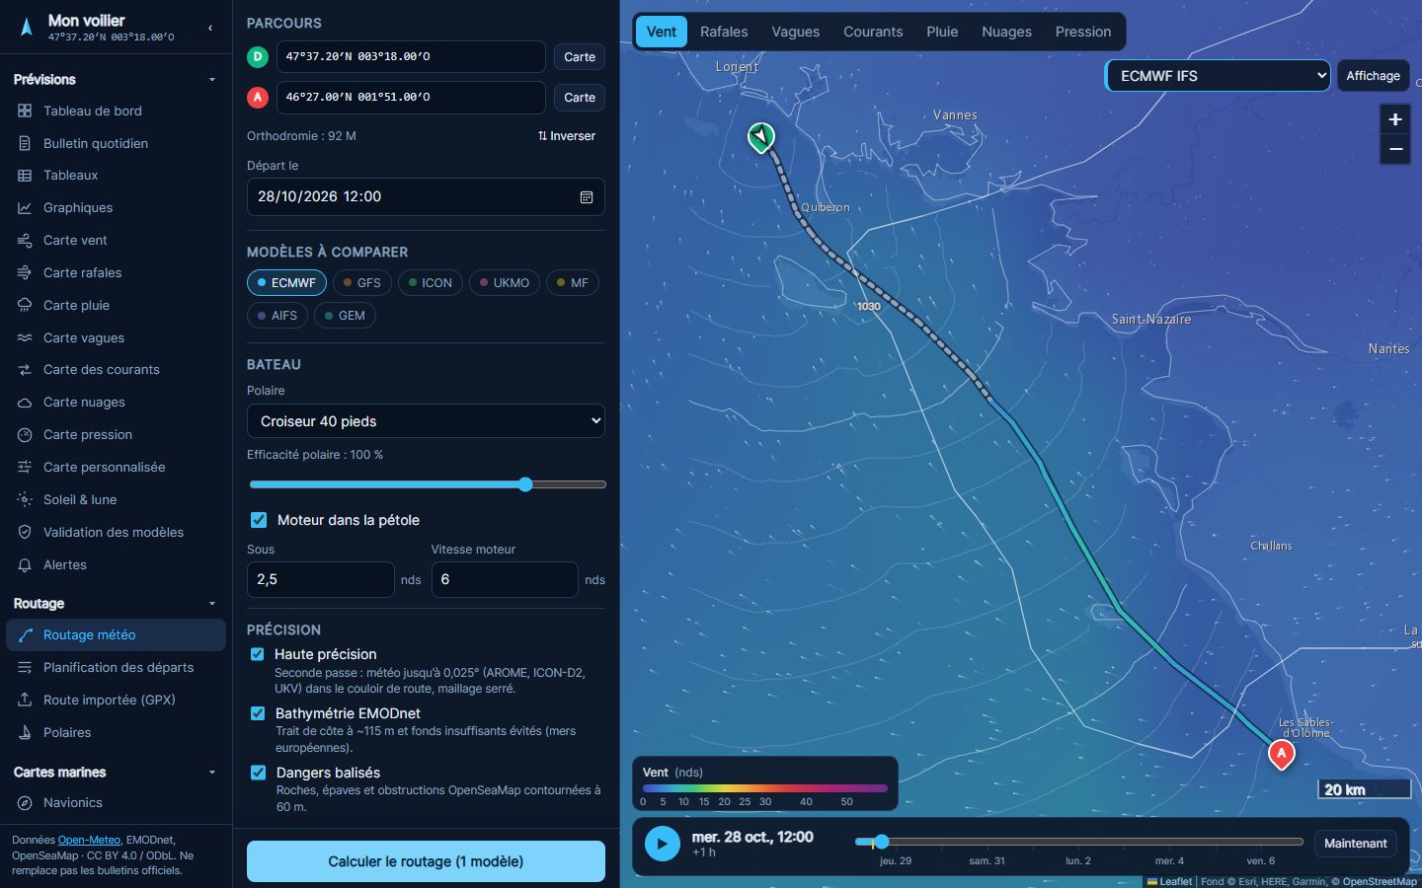Open Bulletin quotidien page

116,143
